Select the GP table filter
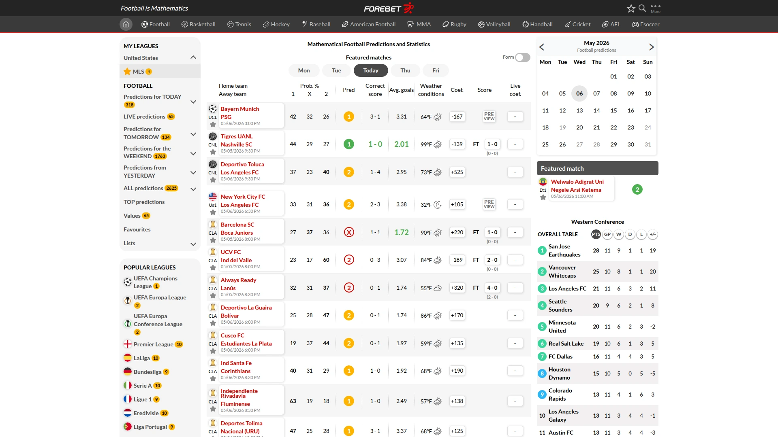 point(607,234)
